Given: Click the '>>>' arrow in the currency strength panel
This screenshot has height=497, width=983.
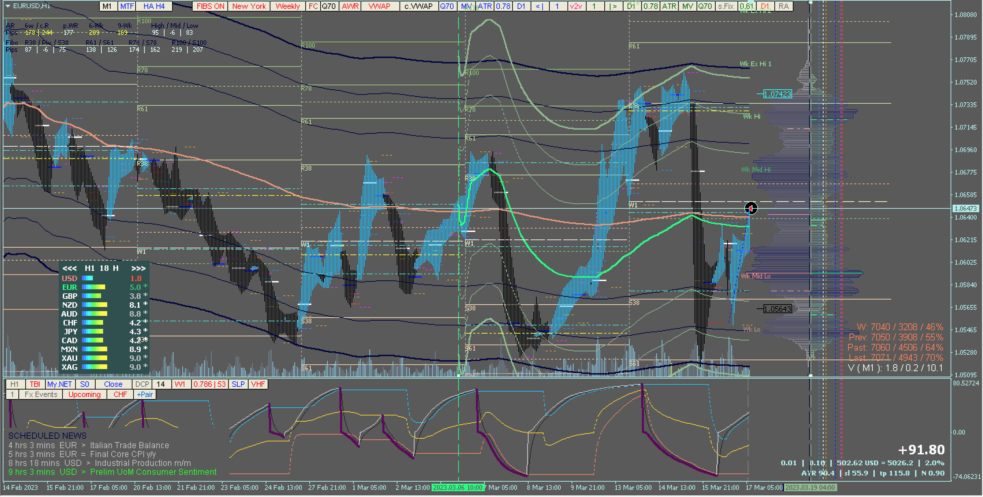Looking at the screenshot, I should pyautogui.click(x=138, y=269).
